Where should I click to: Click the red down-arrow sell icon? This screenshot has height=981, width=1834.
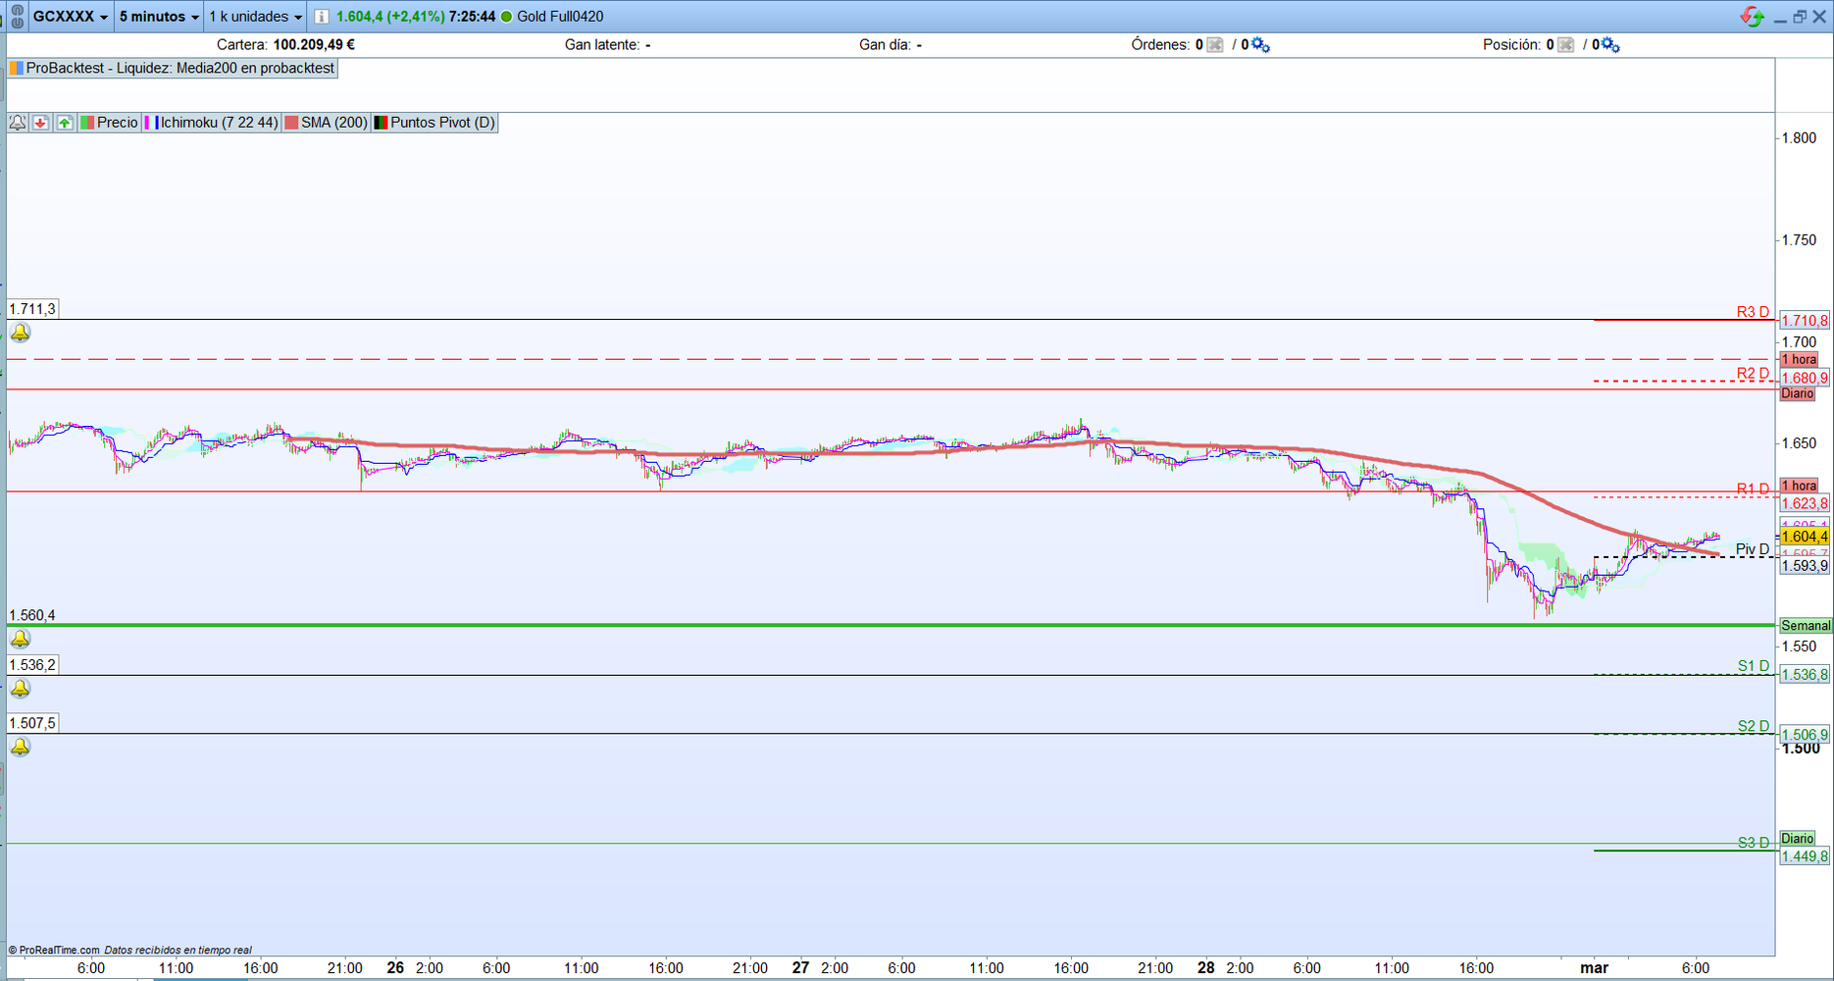click(40, 123)
